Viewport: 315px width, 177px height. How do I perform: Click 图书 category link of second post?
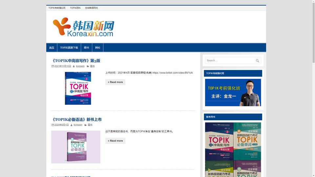click(x=90, y=125)
